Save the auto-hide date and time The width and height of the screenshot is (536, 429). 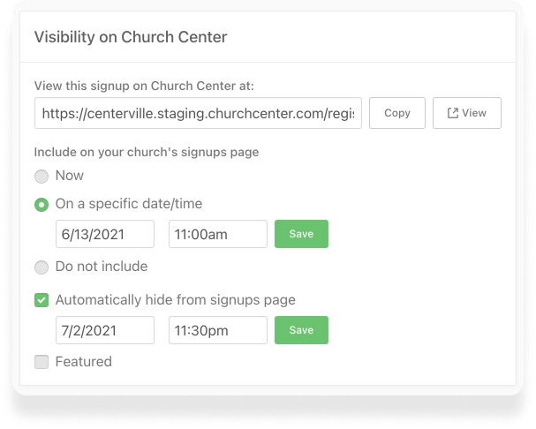tap(301, 330)
